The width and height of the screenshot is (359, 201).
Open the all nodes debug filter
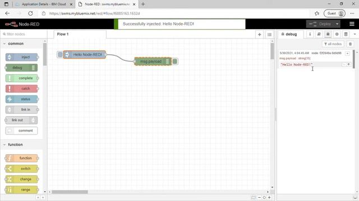point(333,44)
